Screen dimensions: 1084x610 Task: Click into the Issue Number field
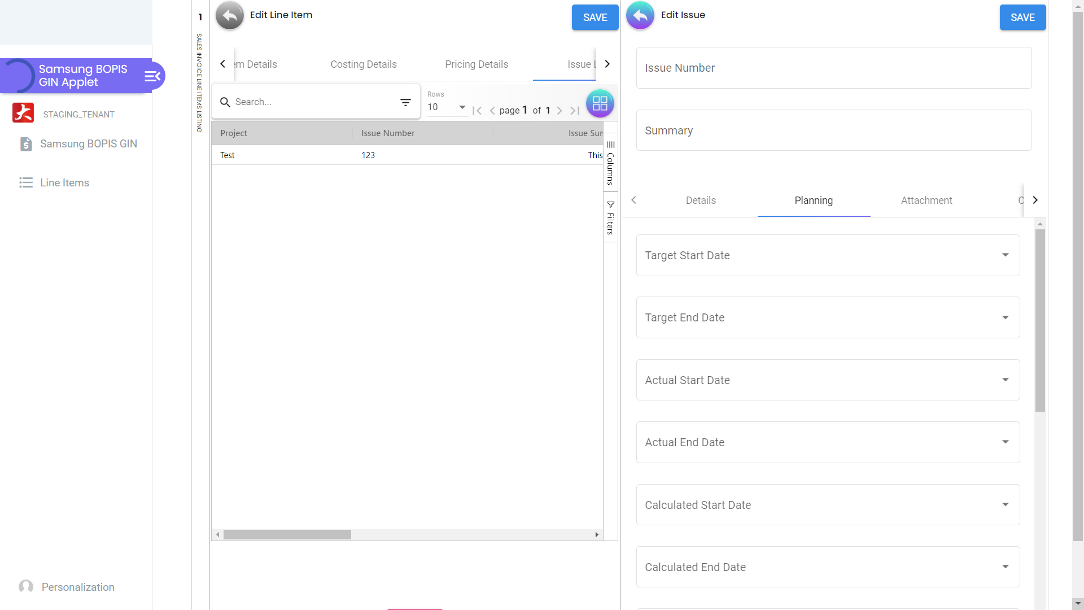(833, 68)
